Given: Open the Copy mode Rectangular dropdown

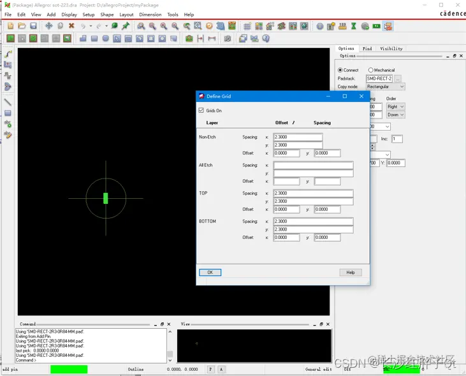Looking at the screenshot, I should click(x=386, y=87).
